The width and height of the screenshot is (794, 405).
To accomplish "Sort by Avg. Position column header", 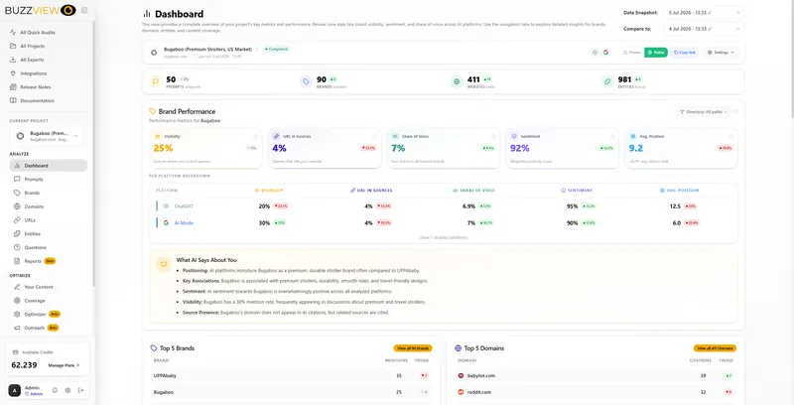I will tap(680, 191).
